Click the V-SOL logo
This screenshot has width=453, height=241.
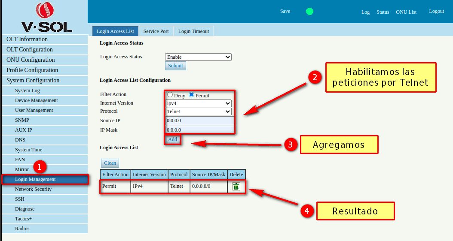point(46,18)
